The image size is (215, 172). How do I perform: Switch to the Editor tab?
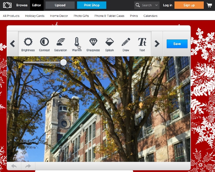[x=37, y=5]
